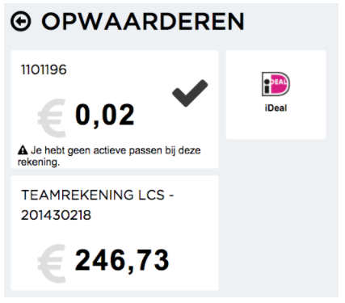Select the iDeal payment method tile
The width and height of the screenshot is (345, 303).
(276, 95)
